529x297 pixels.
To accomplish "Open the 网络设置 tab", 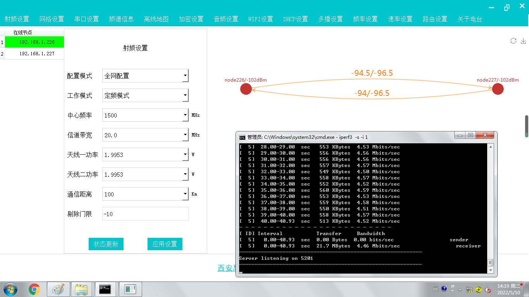I will pos(52,19).
